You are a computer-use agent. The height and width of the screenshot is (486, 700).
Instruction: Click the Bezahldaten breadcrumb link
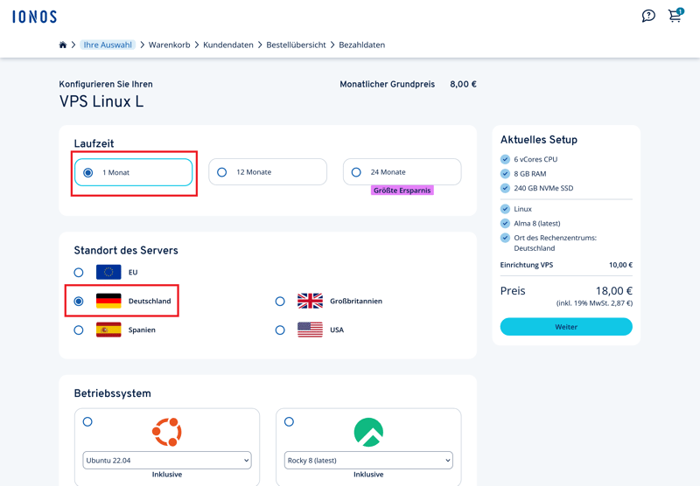click(361, 45)
